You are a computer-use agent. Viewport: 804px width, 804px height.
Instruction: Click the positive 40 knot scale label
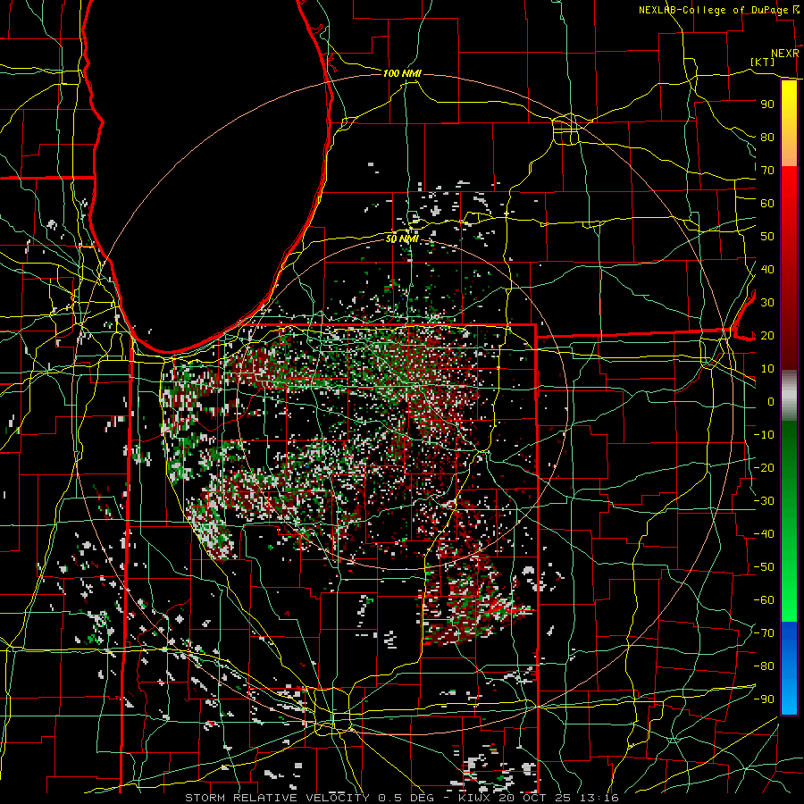point(767,269)
